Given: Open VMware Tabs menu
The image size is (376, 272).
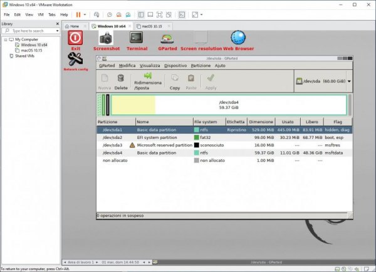Looking at the screenshot, I should (52, 14).
